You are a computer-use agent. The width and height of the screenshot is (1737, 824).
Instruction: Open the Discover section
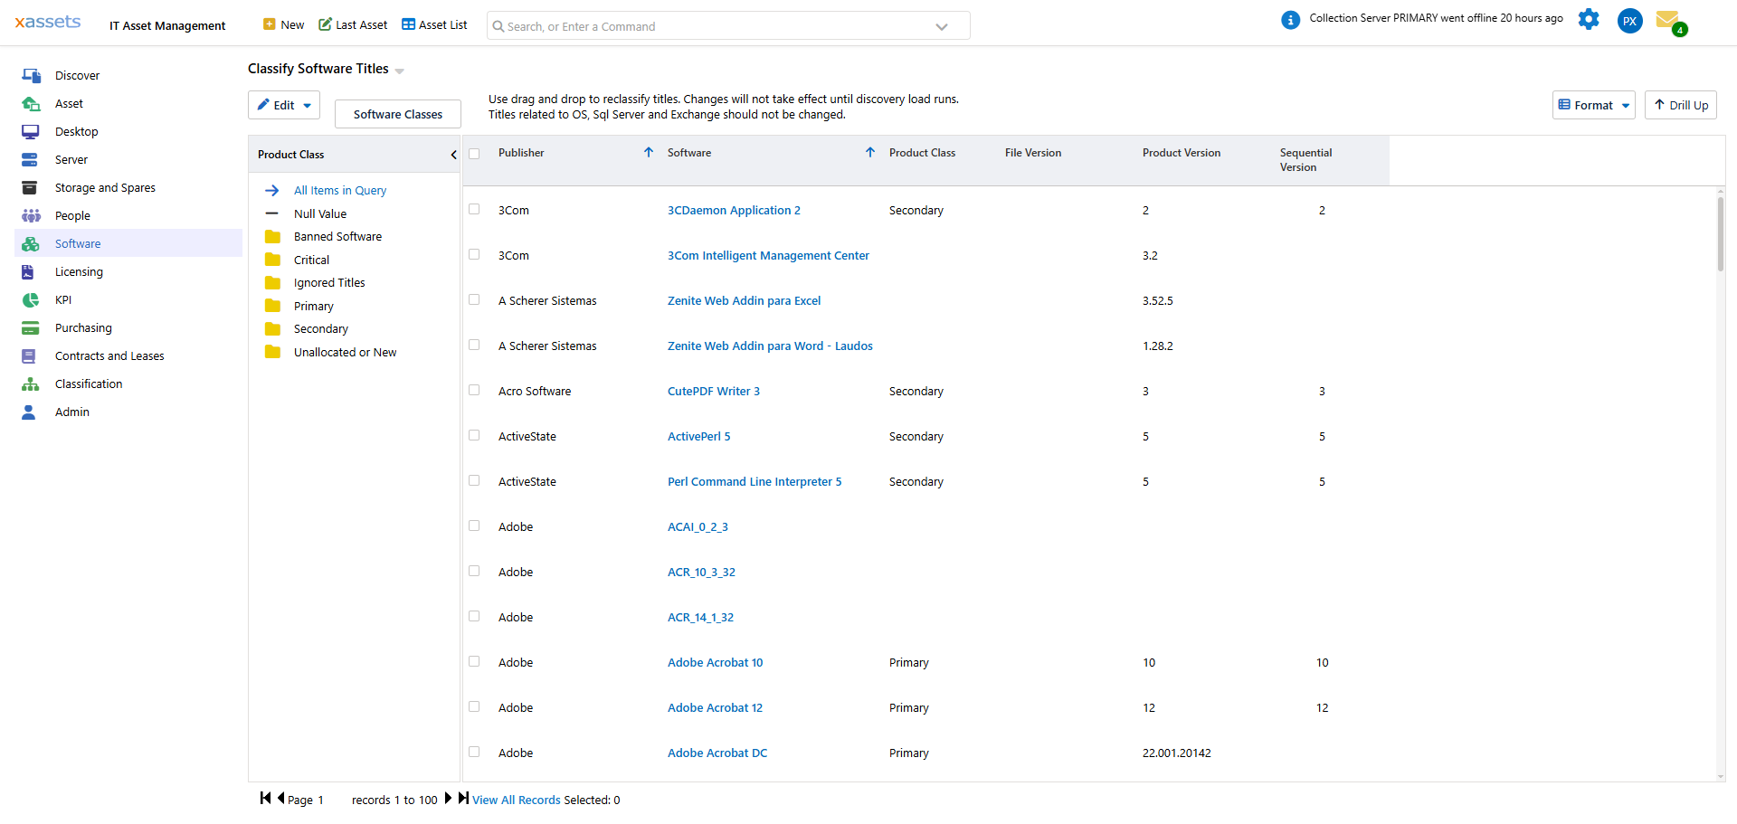tap(78, 75)
